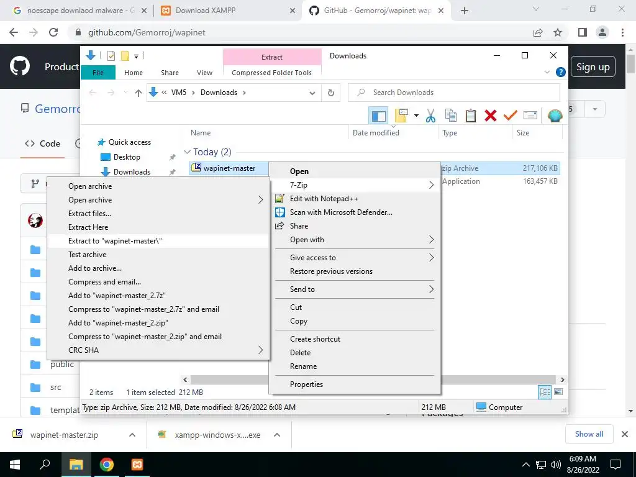Open the View ribbon tab
Viewport: 636px width, 477px height.
(204, 73)
